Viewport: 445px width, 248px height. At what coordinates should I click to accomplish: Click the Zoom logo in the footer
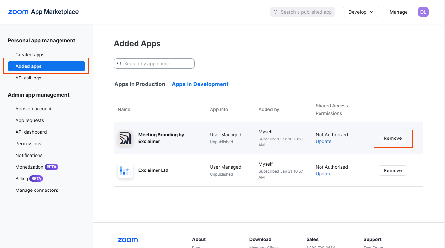127,240
